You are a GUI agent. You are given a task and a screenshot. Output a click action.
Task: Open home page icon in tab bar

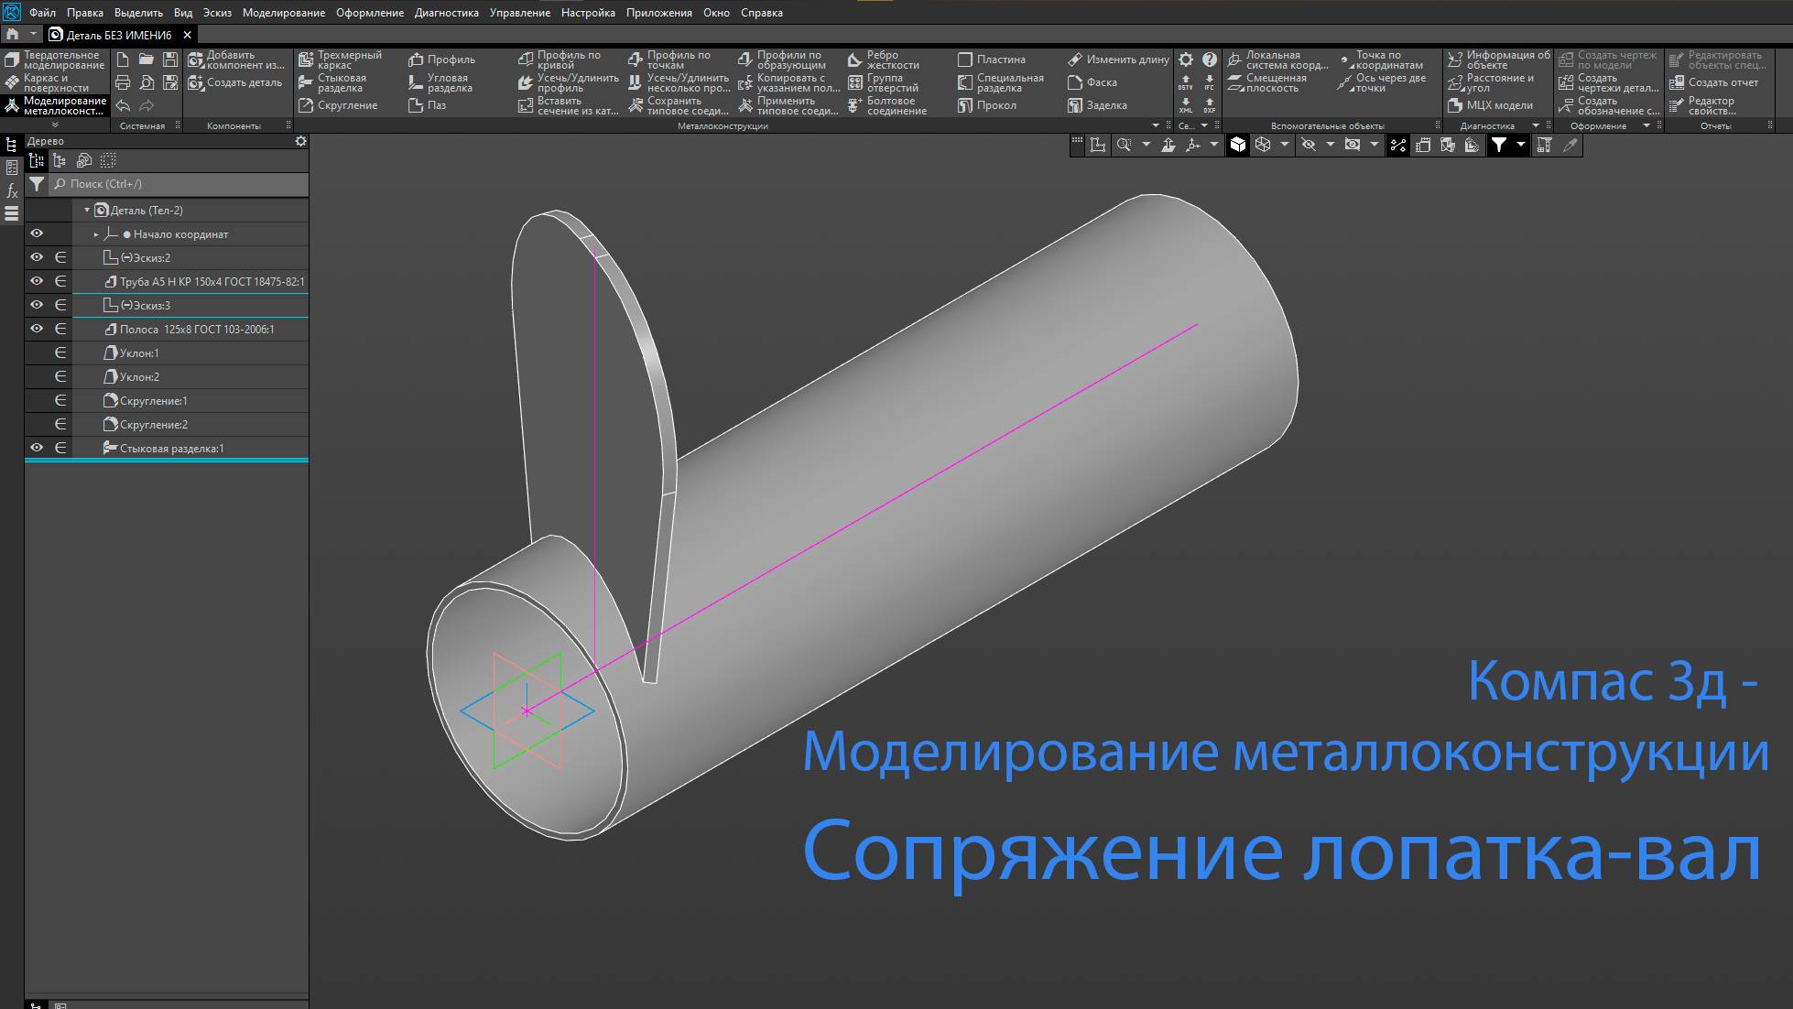pyautogui.click(x=13, y=34)
